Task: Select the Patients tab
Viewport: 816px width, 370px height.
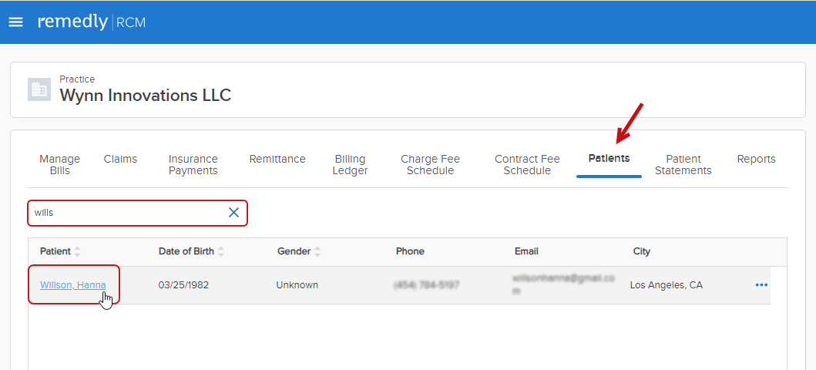Action: (609, 159)
